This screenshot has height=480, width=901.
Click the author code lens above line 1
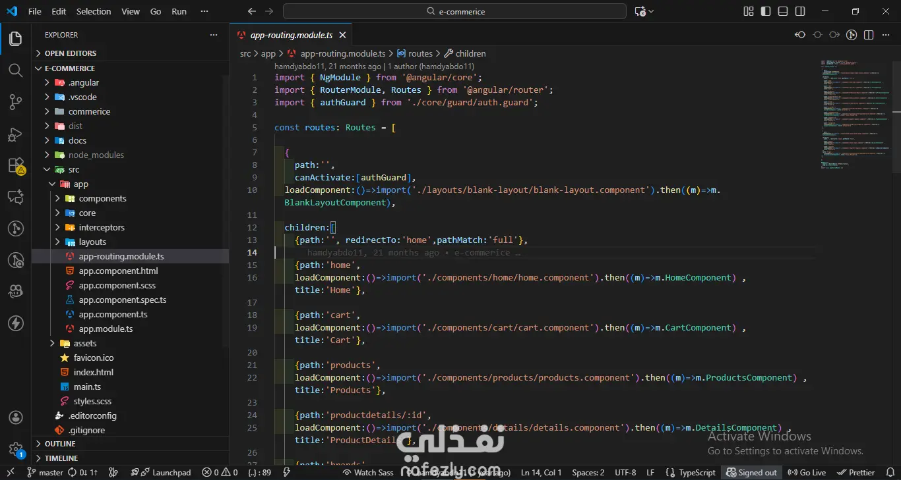tap(374, 66)
